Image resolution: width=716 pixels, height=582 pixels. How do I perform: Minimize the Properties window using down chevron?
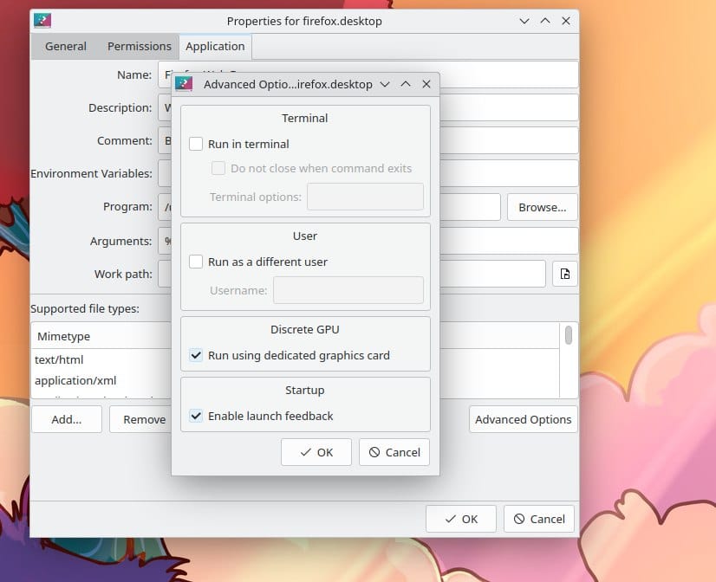tap(524, 21)
